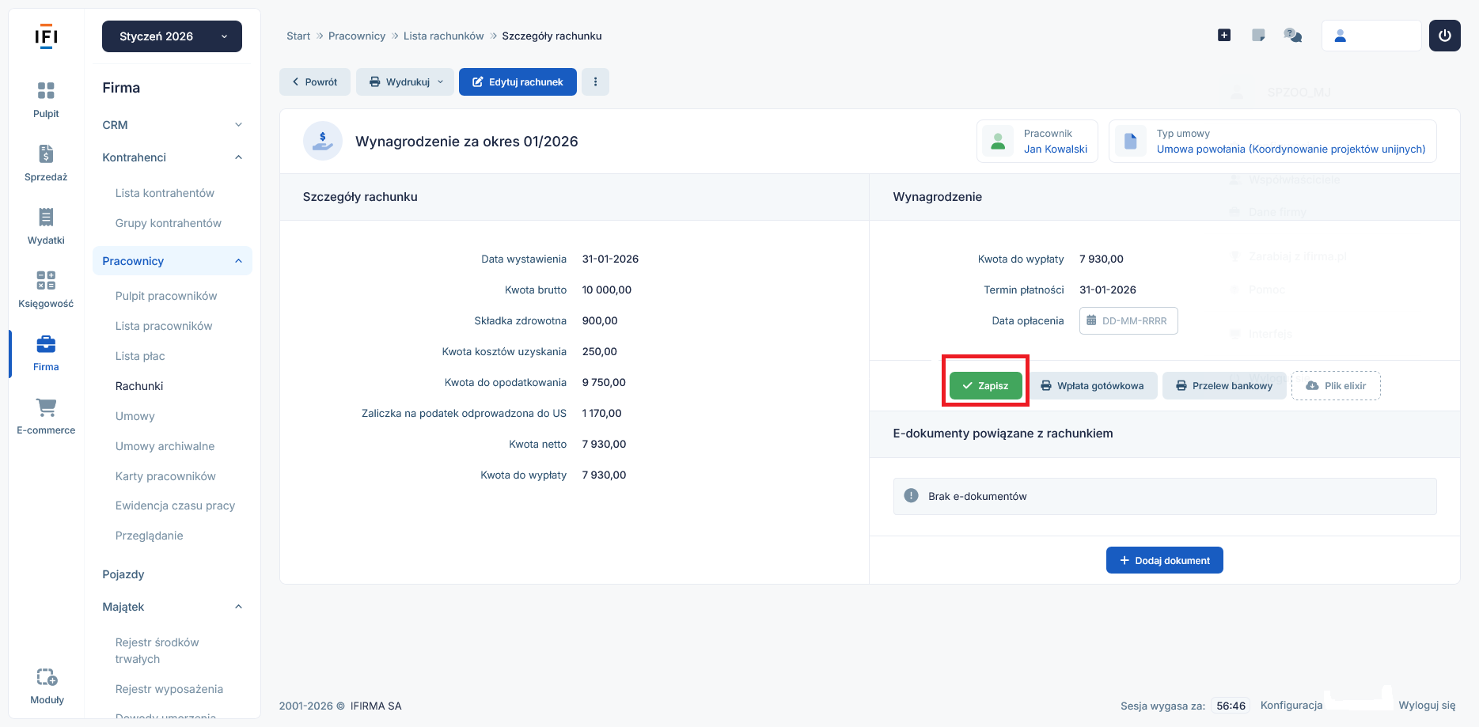Expand the CRM menu section

coord(172,125)
